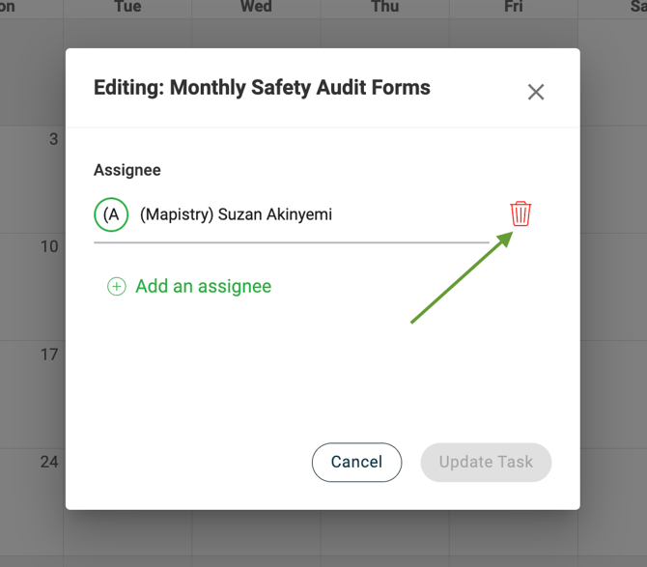Select calendar date 17
The width and height of the screenshot is (647, 567).
pyautogui.click(x=49, y=354)
